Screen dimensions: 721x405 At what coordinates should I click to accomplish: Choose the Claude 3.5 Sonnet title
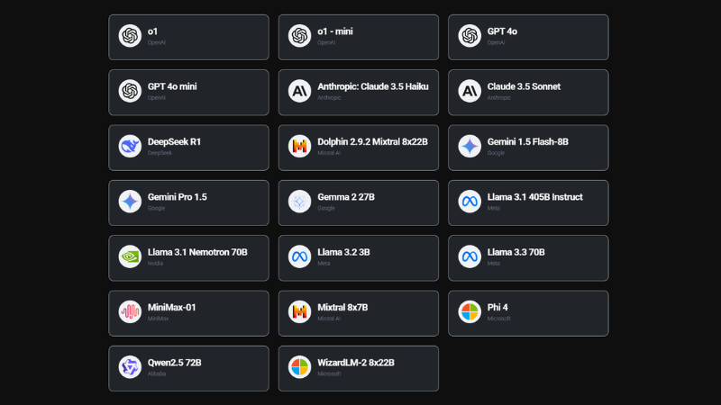pyautogui.click(x=524, y=86)
